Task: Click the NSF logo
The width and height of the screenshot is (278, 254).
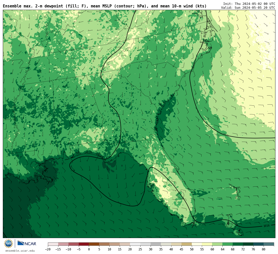Action: click(x=8, y=243)
